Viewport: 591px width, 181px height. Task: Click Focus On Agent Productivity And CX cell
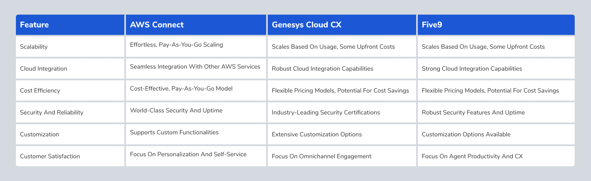tap(472, 156)
